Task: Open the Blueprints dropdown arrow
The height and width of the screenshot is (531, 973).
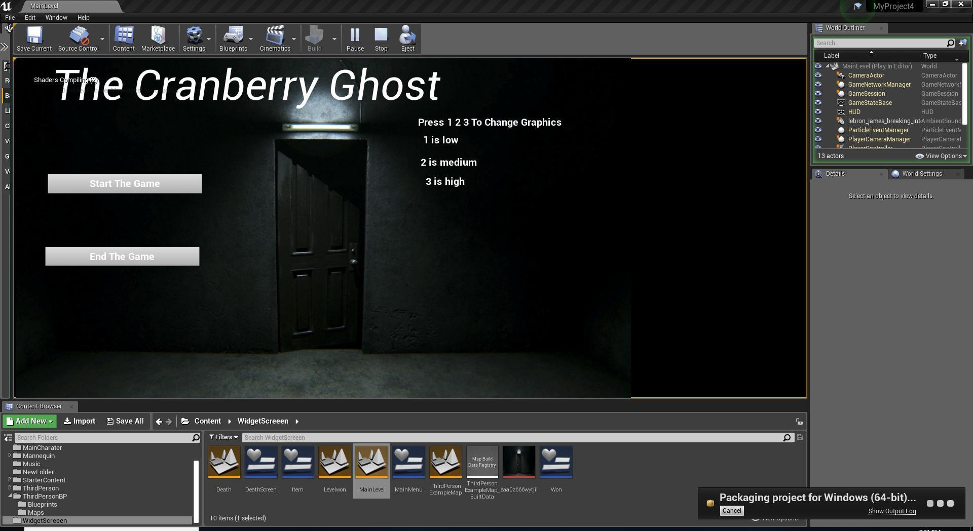Action: (x=251, y=39)
